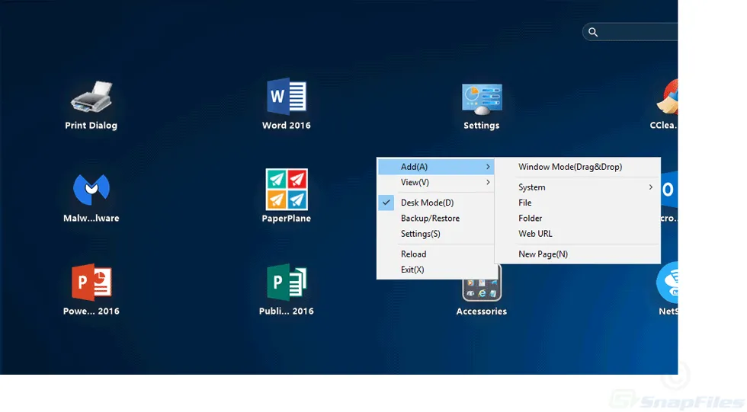Choose Window Mode(Drag&Drop) in the submenu
Viewport: 747px width, 412px height.
coord(578,167)
